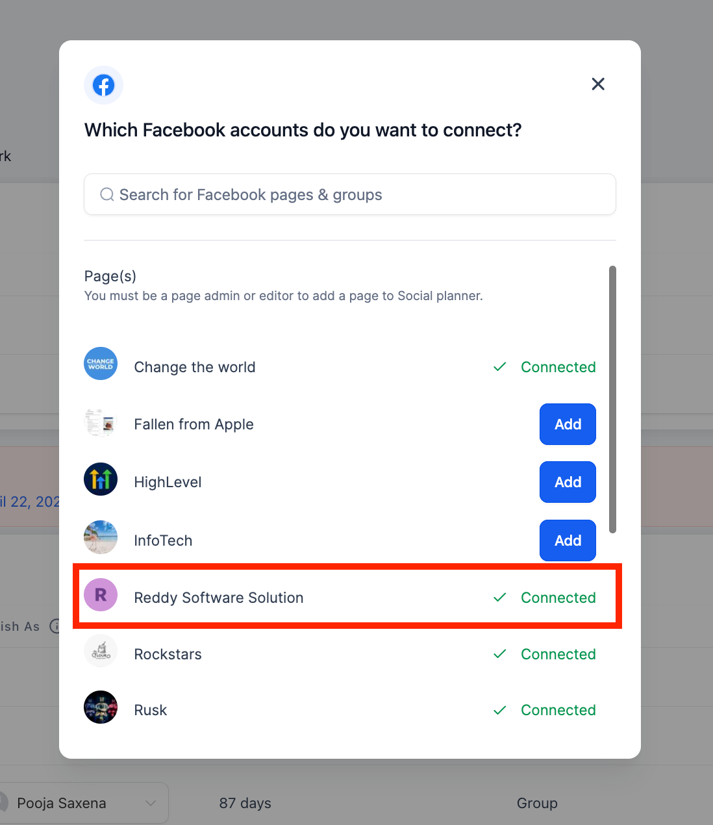The image size is (713, 825).
Task: Add the Fallen from Apple page
Action: pyautogui.click(x=568, y=424)
